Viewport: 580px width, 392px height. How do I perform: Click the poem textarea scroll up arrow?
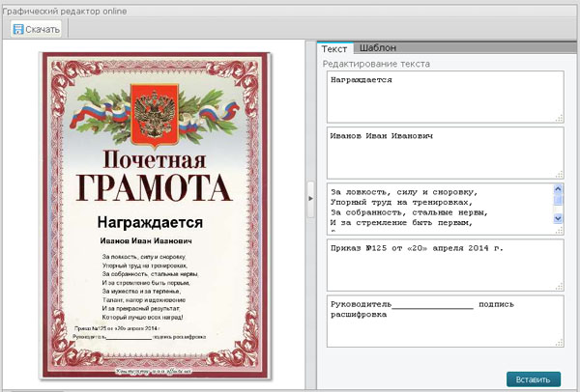click(x=558, y=189)
